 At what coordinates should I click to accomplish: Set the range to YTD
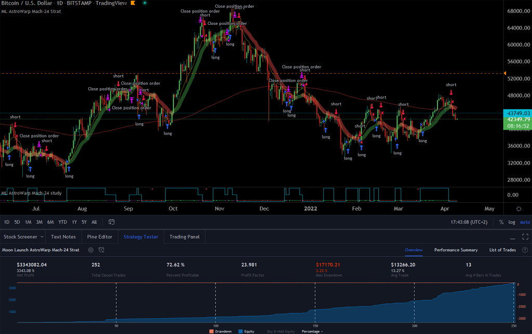[x=62, y=222]
